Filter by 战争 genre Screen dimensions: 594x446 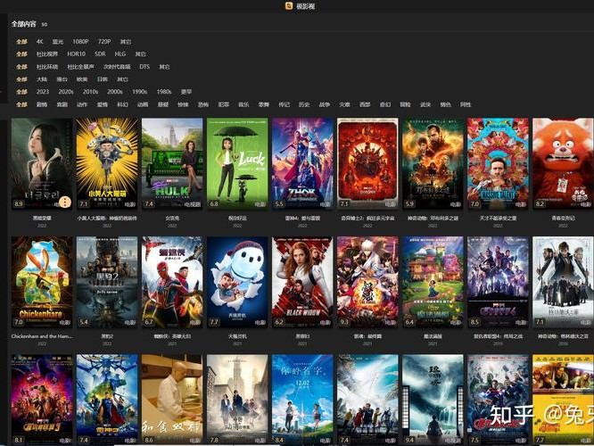[x=325, y=104]
